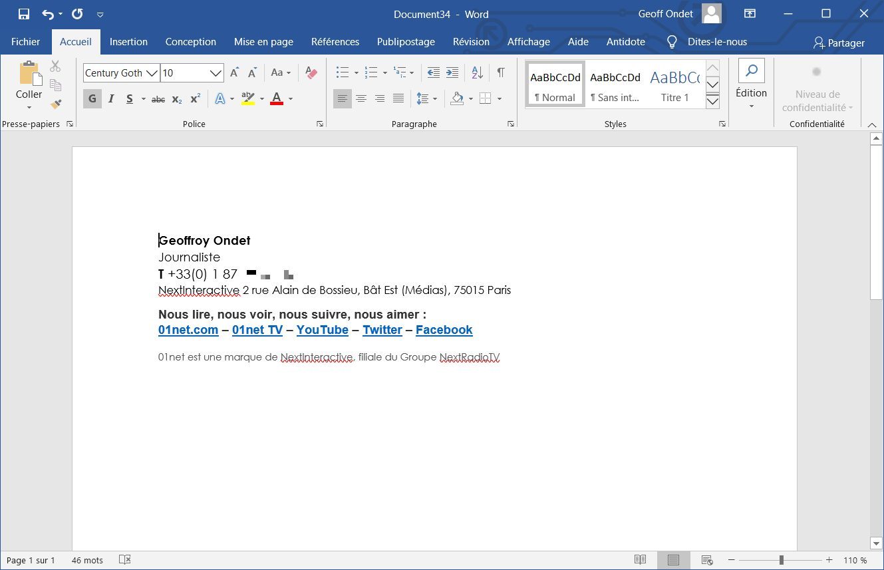Screen dimensions: 884x570
Task: Align text right
Action: 380,99
